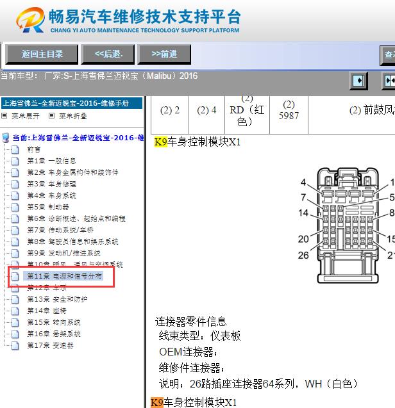The image size is (395, 408).
Task: Expand all menus with 菜单展开
Action: coord(26,116)
